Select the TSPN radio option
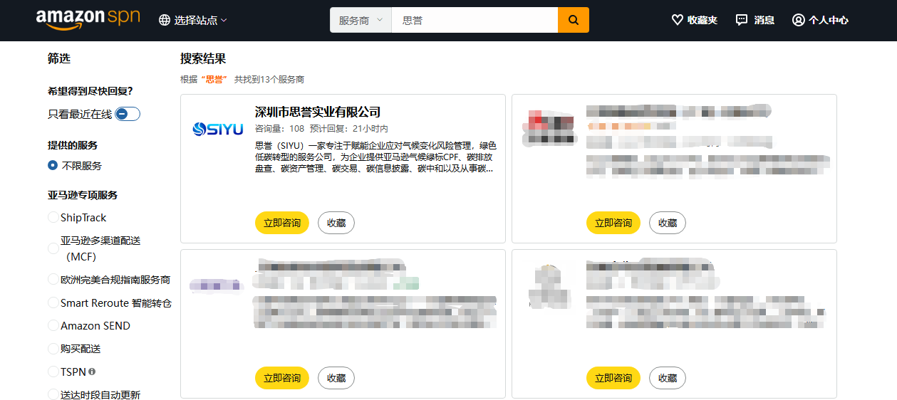The height and width of the screenshot is (400, 897). click(x=53, y=372)
